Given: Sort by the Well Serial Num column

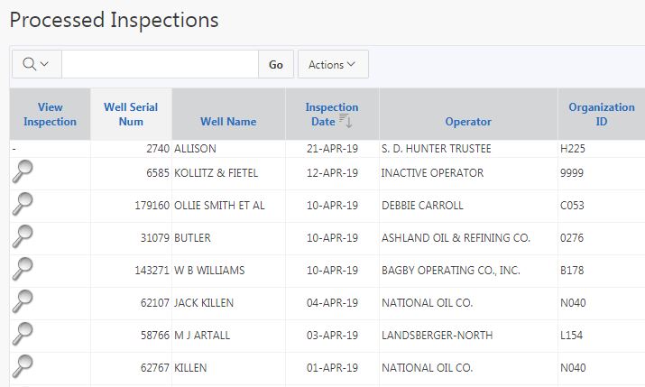Looking at the screenshot, I should (131, 114).
